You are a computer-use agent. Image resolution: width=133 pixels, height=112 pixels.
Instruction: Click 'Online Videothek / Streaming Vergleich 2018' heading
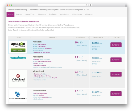(x=23, y=21)
